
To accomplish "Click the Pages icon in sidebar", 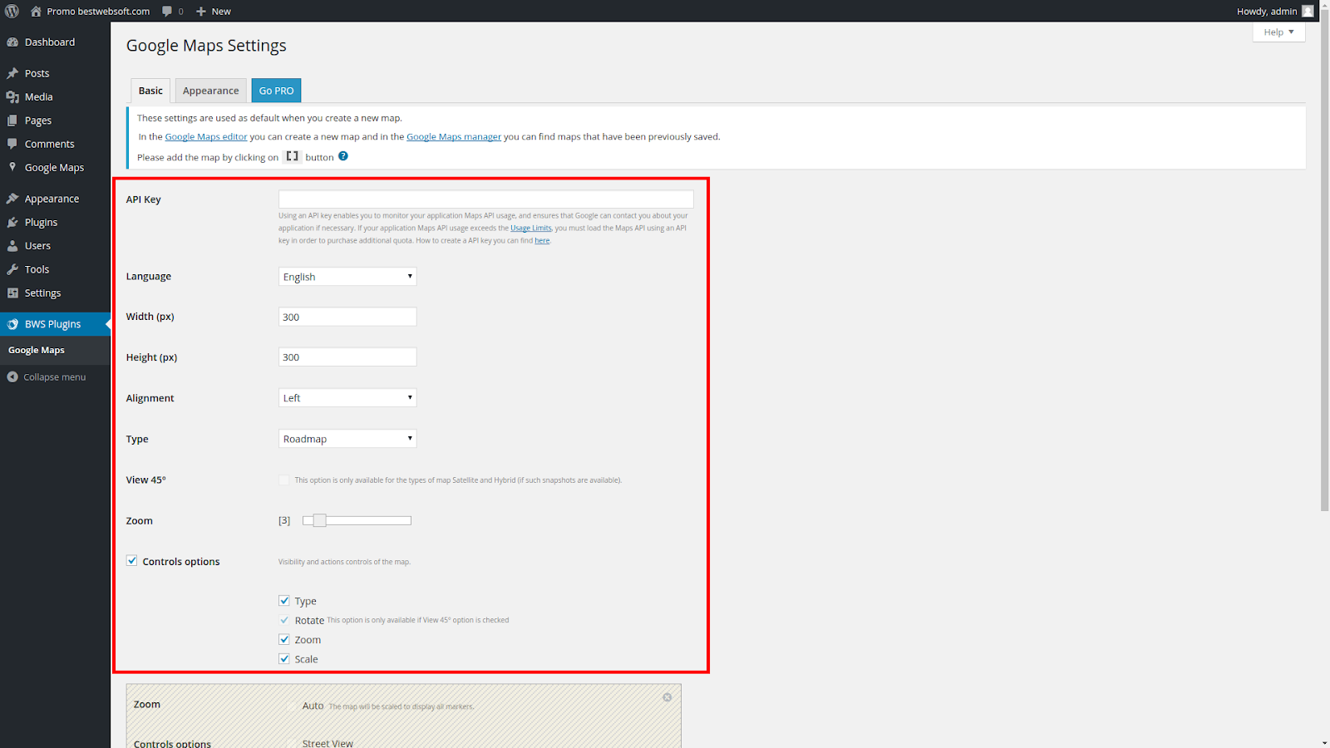I will coord(12,121).
